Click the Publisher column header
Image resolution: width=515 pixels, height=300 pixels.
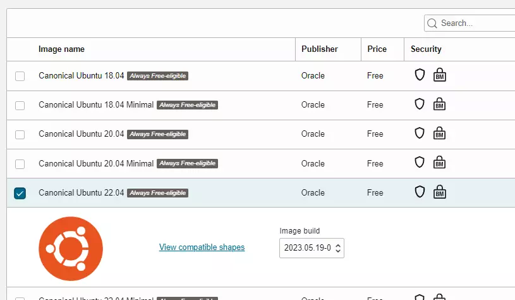point(319,49)
